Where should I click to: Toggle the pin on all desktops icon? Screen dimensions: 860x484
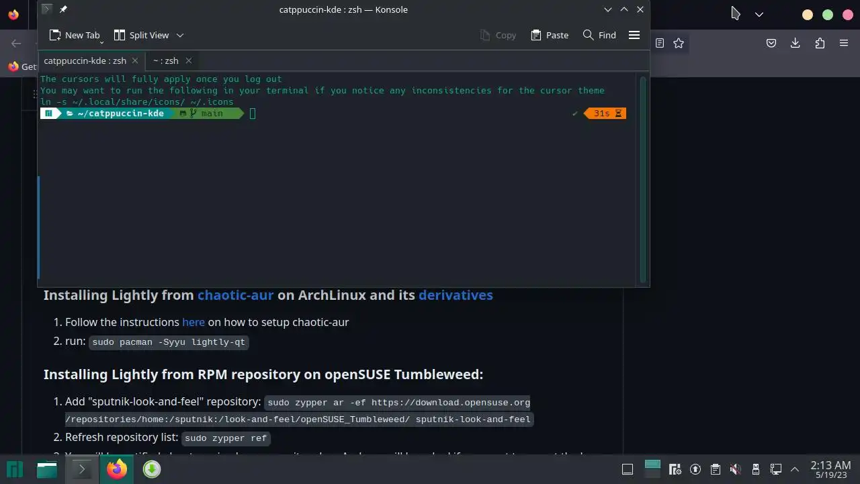pos(63,9)
